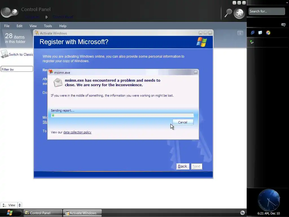Click the '28 items in this folder' text
Image resolution: width=289 pixels, height=217 pixels.
[x=15, y=38]
